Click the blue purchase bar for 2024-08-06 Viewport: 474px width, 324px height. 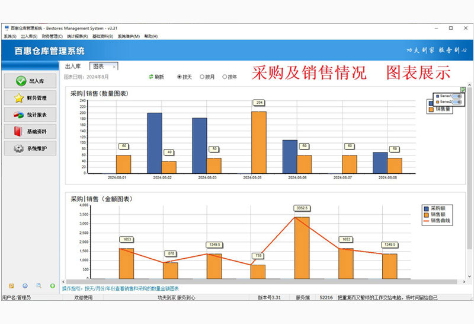pyautogui.click(x=290, y=157)
